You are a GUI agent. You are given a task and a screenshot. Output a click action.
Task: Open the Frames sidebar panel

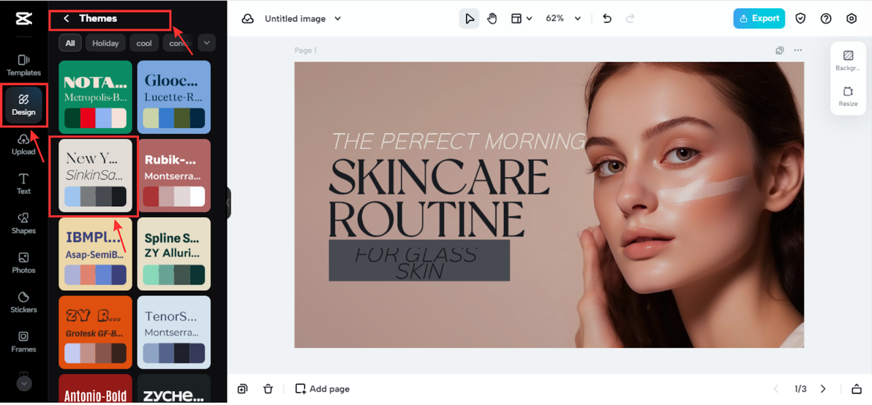(x=24, y=342)
